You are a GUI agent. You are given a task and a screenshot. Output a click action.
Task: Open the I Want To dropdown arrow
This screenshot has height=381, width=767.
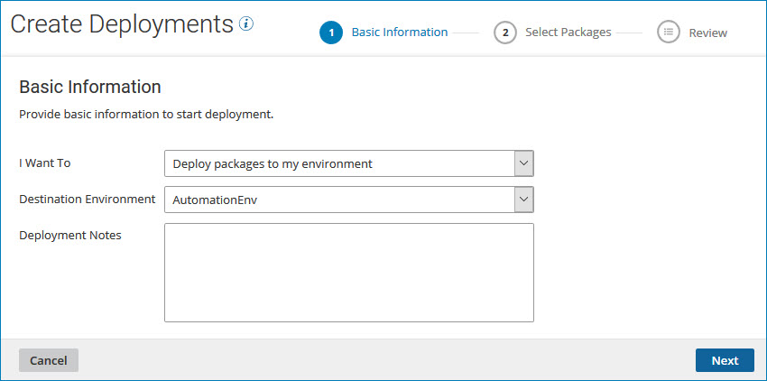(x=524, y=163)
